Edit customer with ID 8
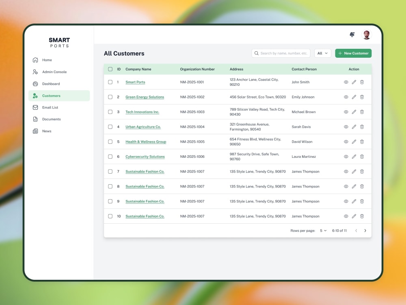 click(x=354, y=187)
